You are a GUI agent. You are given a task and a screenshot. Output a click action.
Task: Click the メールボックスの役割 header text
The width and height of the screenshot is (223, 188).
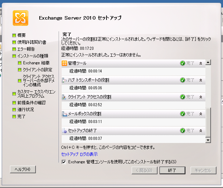[x=85, y=114]
